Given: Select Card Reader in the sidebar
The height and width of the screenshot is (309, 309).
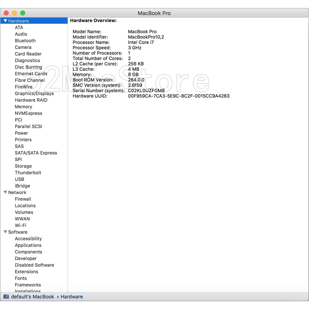Looking at the screenshot, I should click(28, 54).
